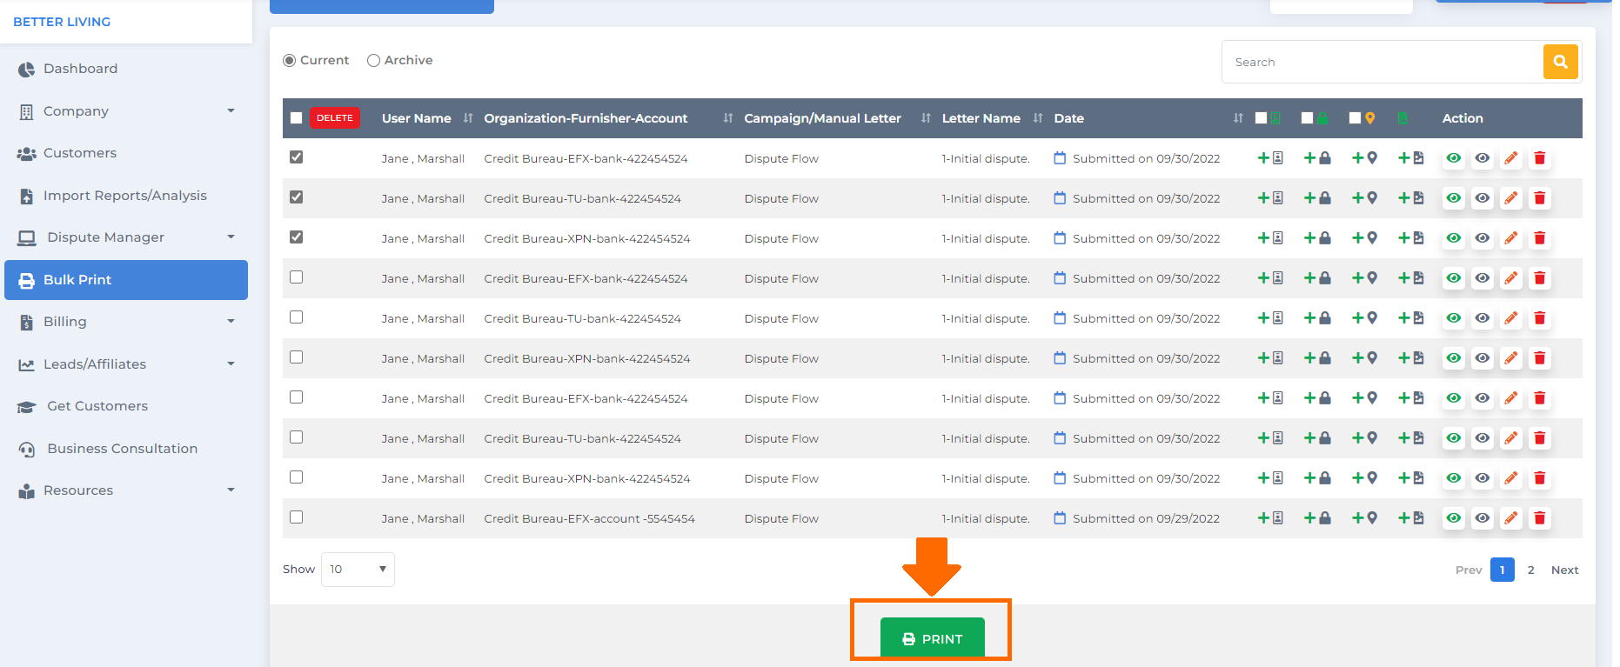Select Bulk Print sidebar item
This screenshot has height=667, width=1620.
(x=126, y=280)
